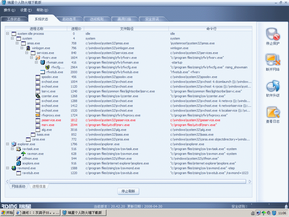Select the red msrv.exe row text
Image resolution: width=289 pixels, height=217 pixels.
(x=48, y=125)
